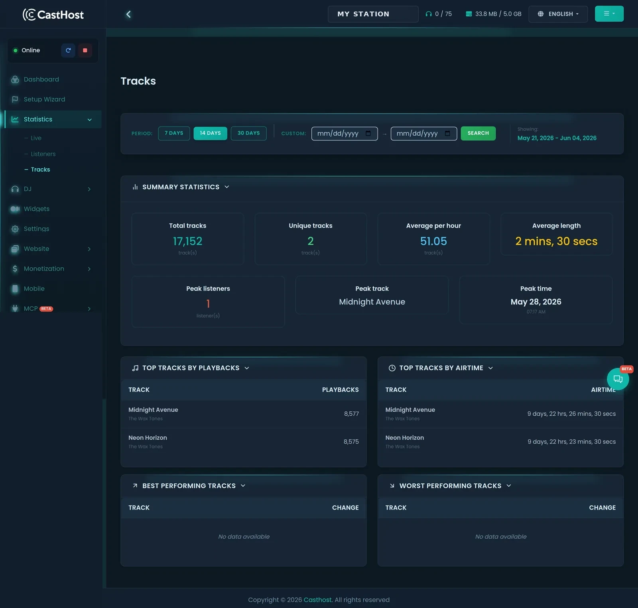Viewport: 638px width, 608px height.
Task: Click Neon Horizon in Airtime table
Action: (404, 438)
